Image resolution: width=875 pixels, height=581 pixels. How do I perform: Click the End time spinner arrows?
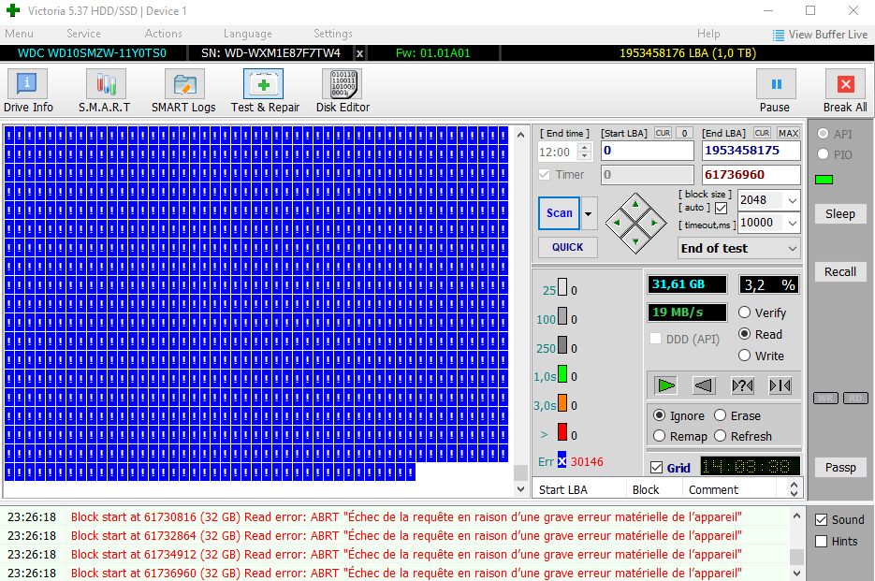coord(584,152)
